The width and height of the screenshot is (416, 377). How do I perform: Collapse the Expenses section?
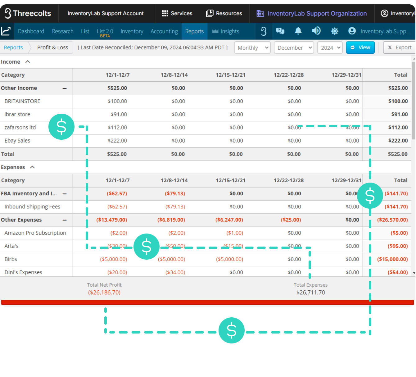[32, 167]
